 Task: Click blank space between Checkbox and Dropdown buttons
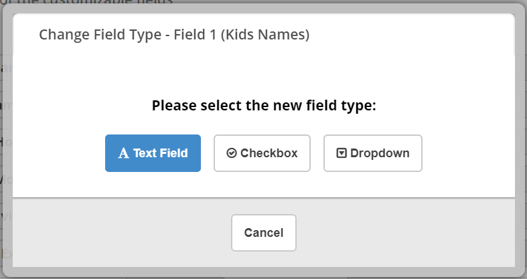[x=317, y=153]
